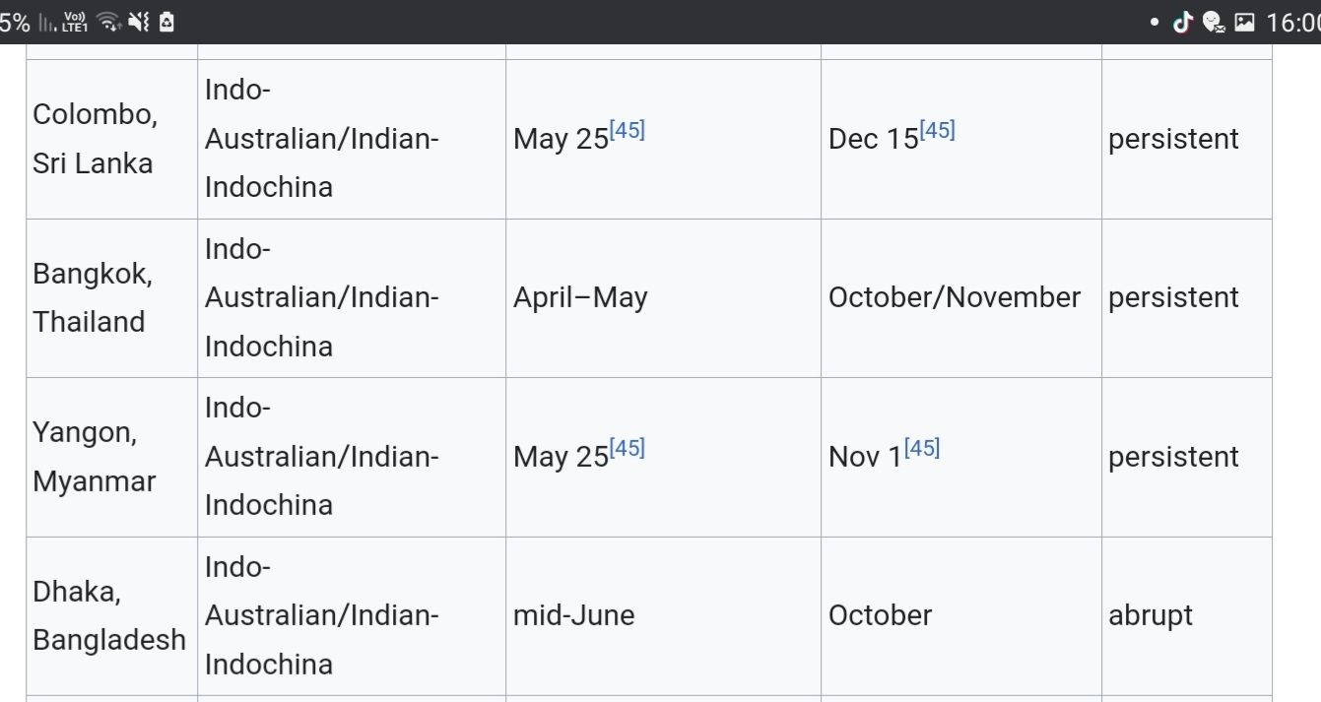
Task: Tap the muted sound vibrate icon
Action: [139, 22]
